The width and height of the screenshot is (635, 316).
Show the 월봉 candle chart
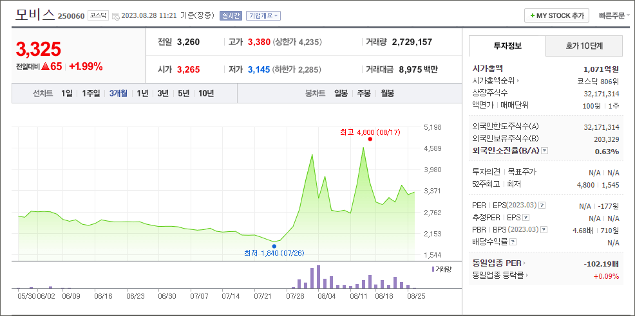tap(388, 93)
